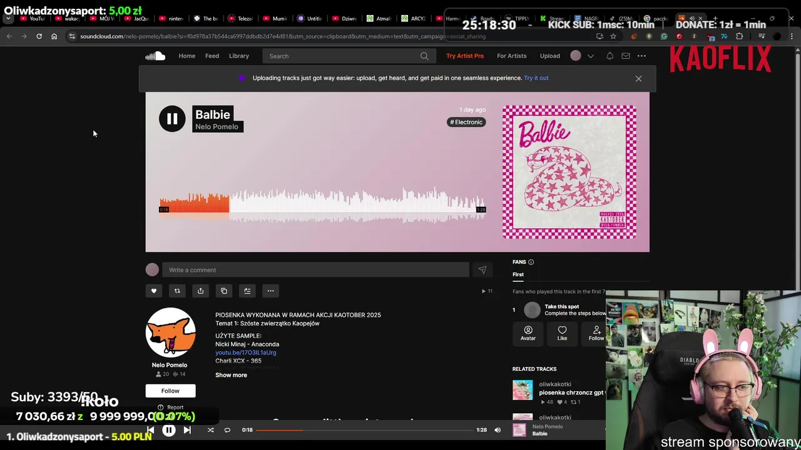Screen dimensions: 801x450
Task: Open Nelo Pomelo fox avatar
Action: click(170, 332)
